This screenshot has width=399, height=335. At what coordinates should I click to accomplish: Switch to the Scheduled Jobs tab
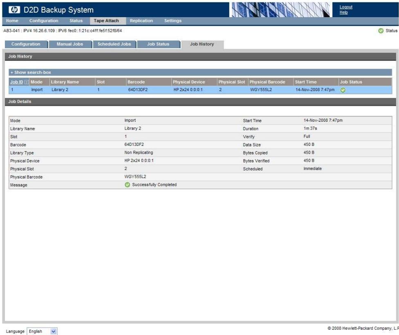114,44
